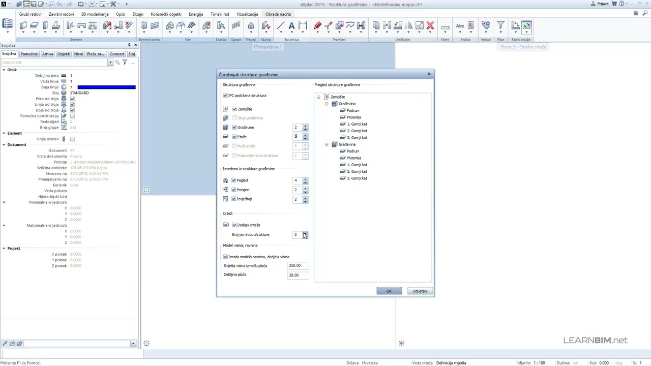Toggle Izrada modela ravnina checkbox
This screenshot has height=366, width=651.
[225, 257]
